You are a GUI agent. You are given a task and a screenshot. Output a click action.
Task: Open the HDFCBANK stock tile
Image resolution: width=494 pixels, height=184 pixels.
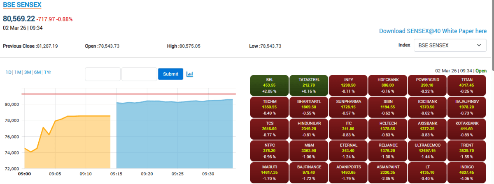(x=387, y=85)
